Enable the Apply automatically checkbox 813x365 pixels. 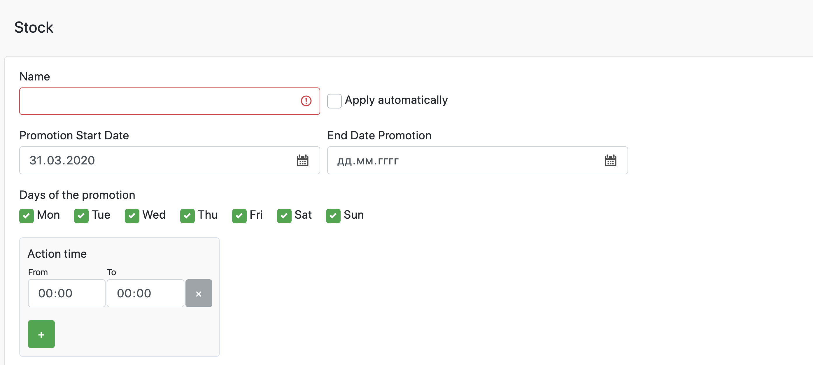[x=334, y=101]
